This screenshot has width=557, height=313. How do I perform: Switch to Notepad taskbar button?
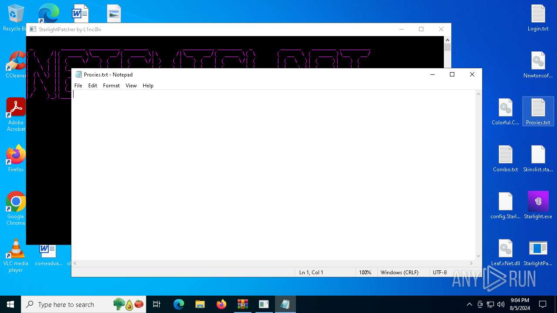click(x=285, y=304)
